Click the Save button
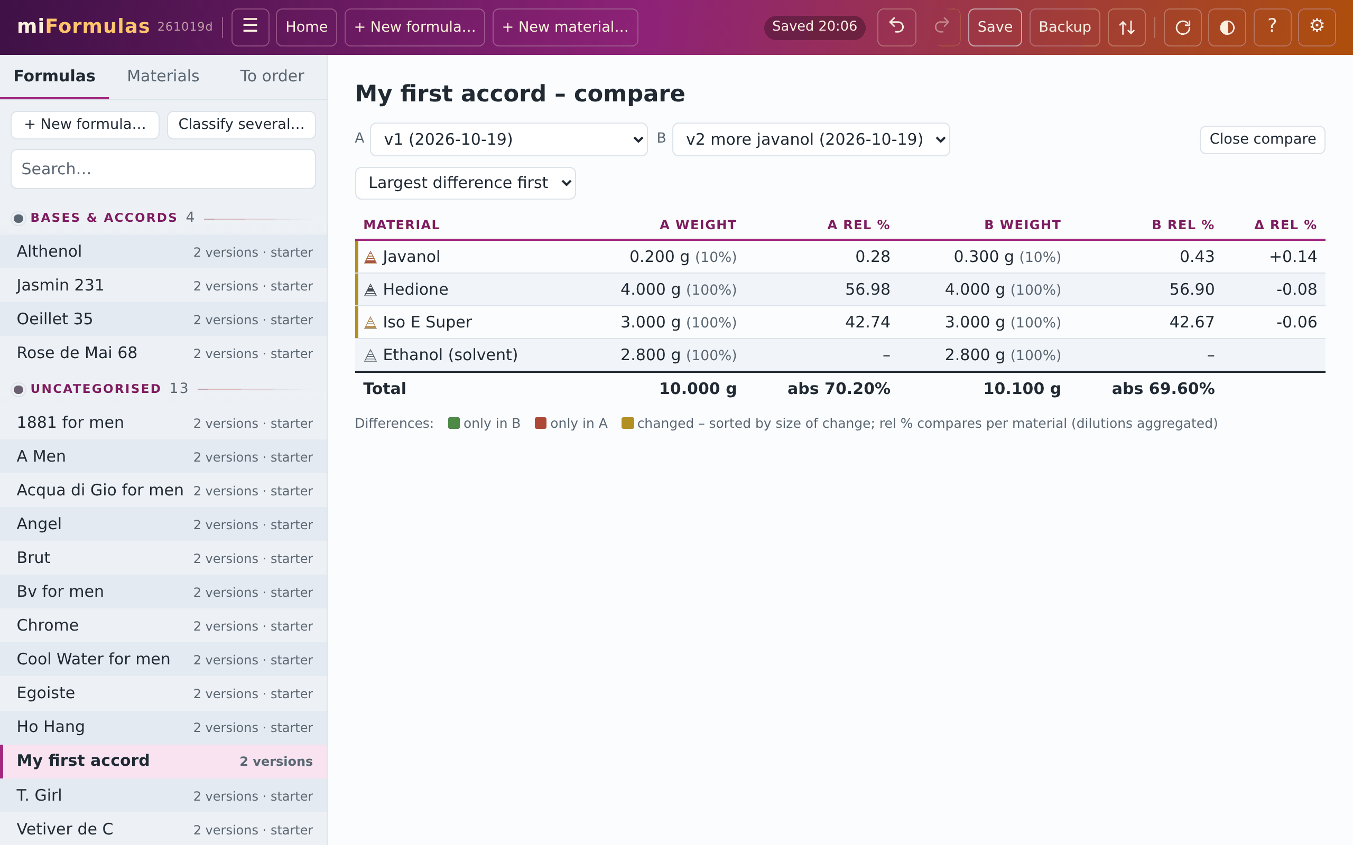This screenshot has height=845, width=1353. (x=995, y=27)
